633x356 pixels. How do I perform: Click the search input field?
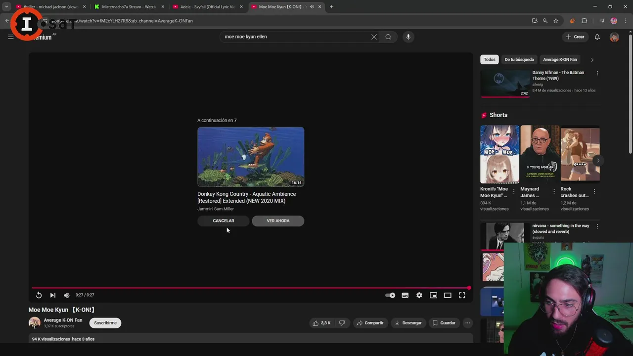point(296,37)
